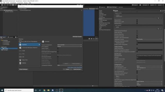
Task: Open the Windows Start menu
Action: point(2,90)
